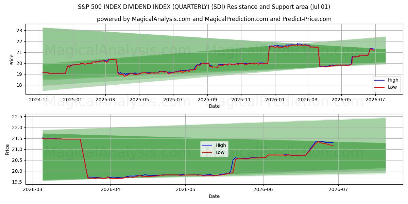Click the '2025-11' date label on top chart
The width and height of the screenshot is (408, 204).
(x=241, y=100)
